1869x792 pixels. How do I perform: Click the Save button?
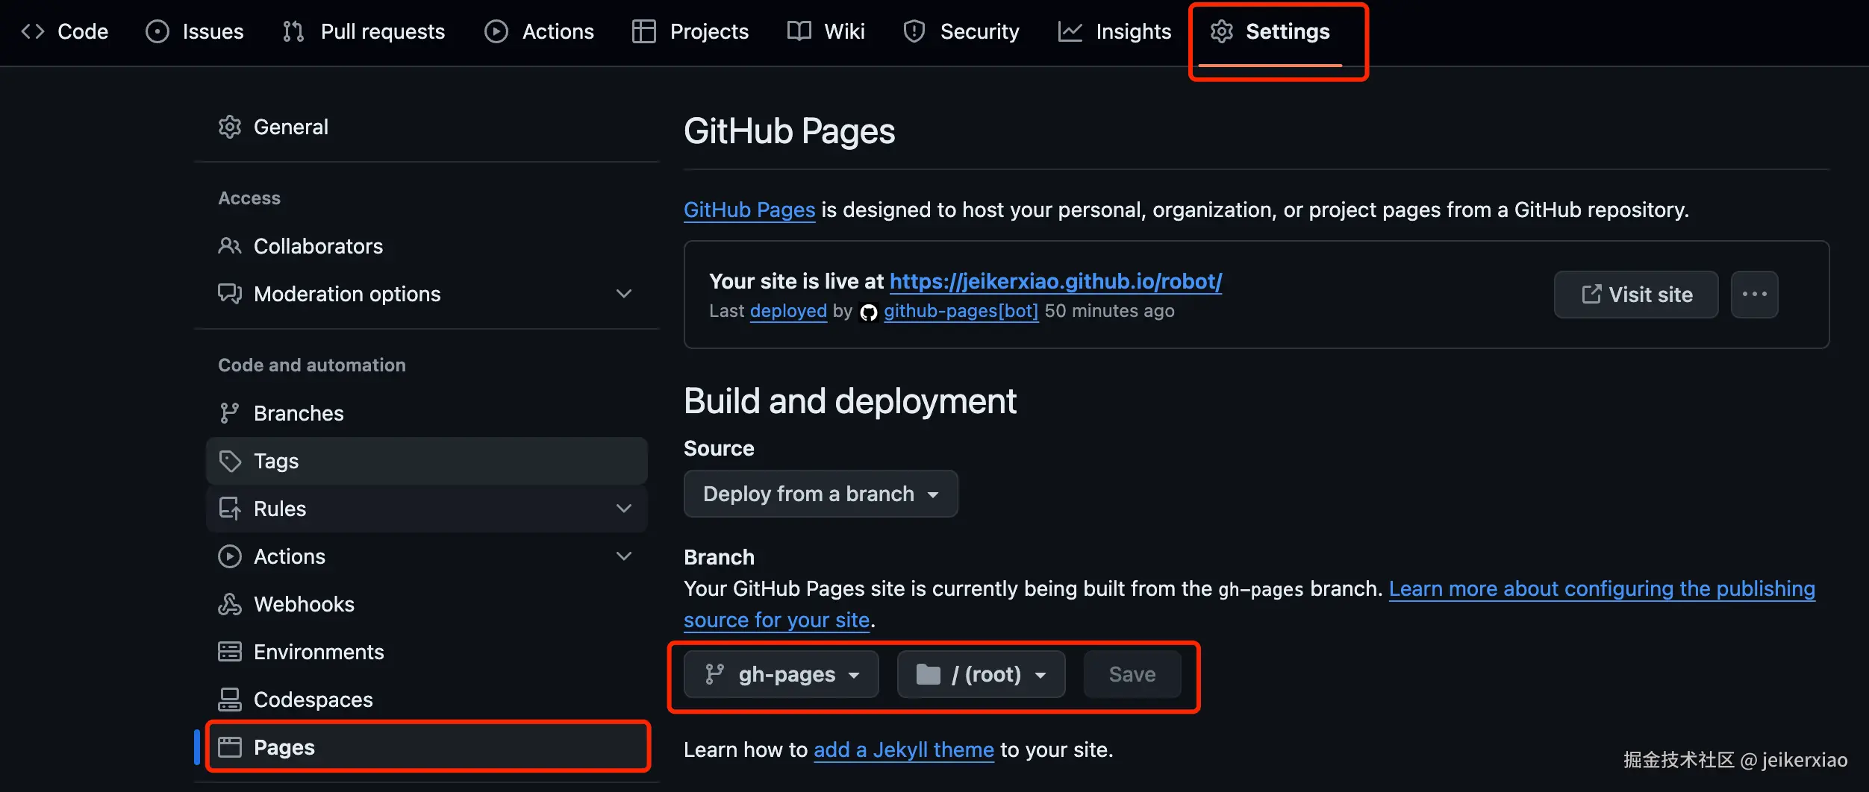coord(1132,674)
